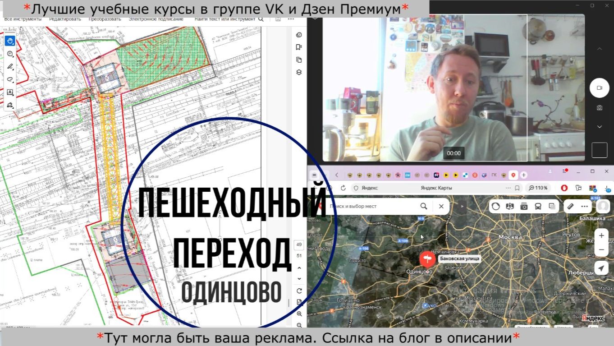Switch to active Yandex Maps tab
This screenshot has height=346, width=614.
tap(513, 175)
